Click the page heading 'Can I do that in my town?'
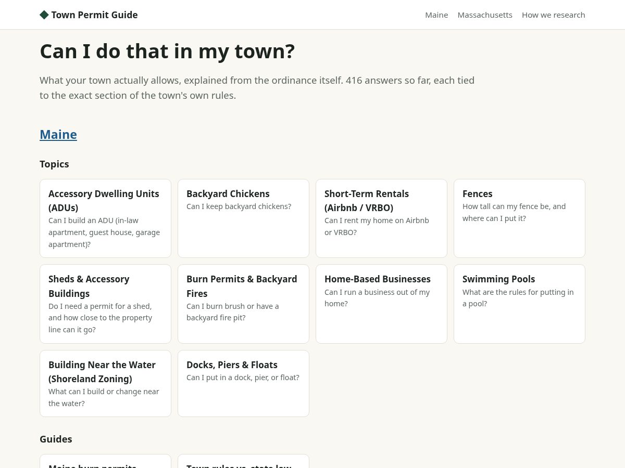 click(x=167, y=51)
